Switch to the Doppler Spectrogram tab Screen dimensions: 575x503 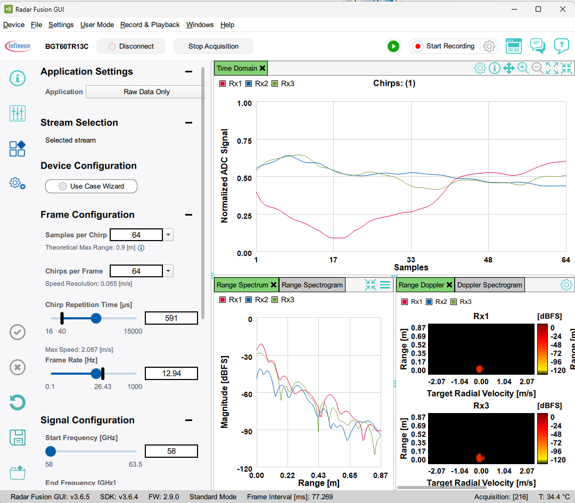point(490,285)
